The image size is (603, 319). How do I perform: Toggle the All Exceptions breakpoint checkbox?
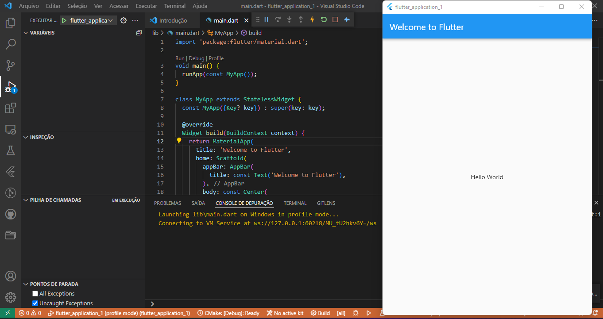tap(35, 294)
